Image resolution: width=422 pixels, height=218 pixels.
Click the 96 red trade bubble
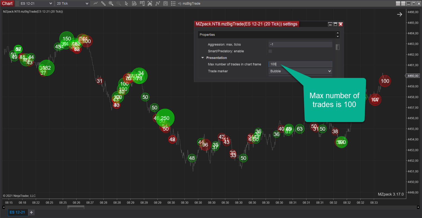tap(205, 145)
